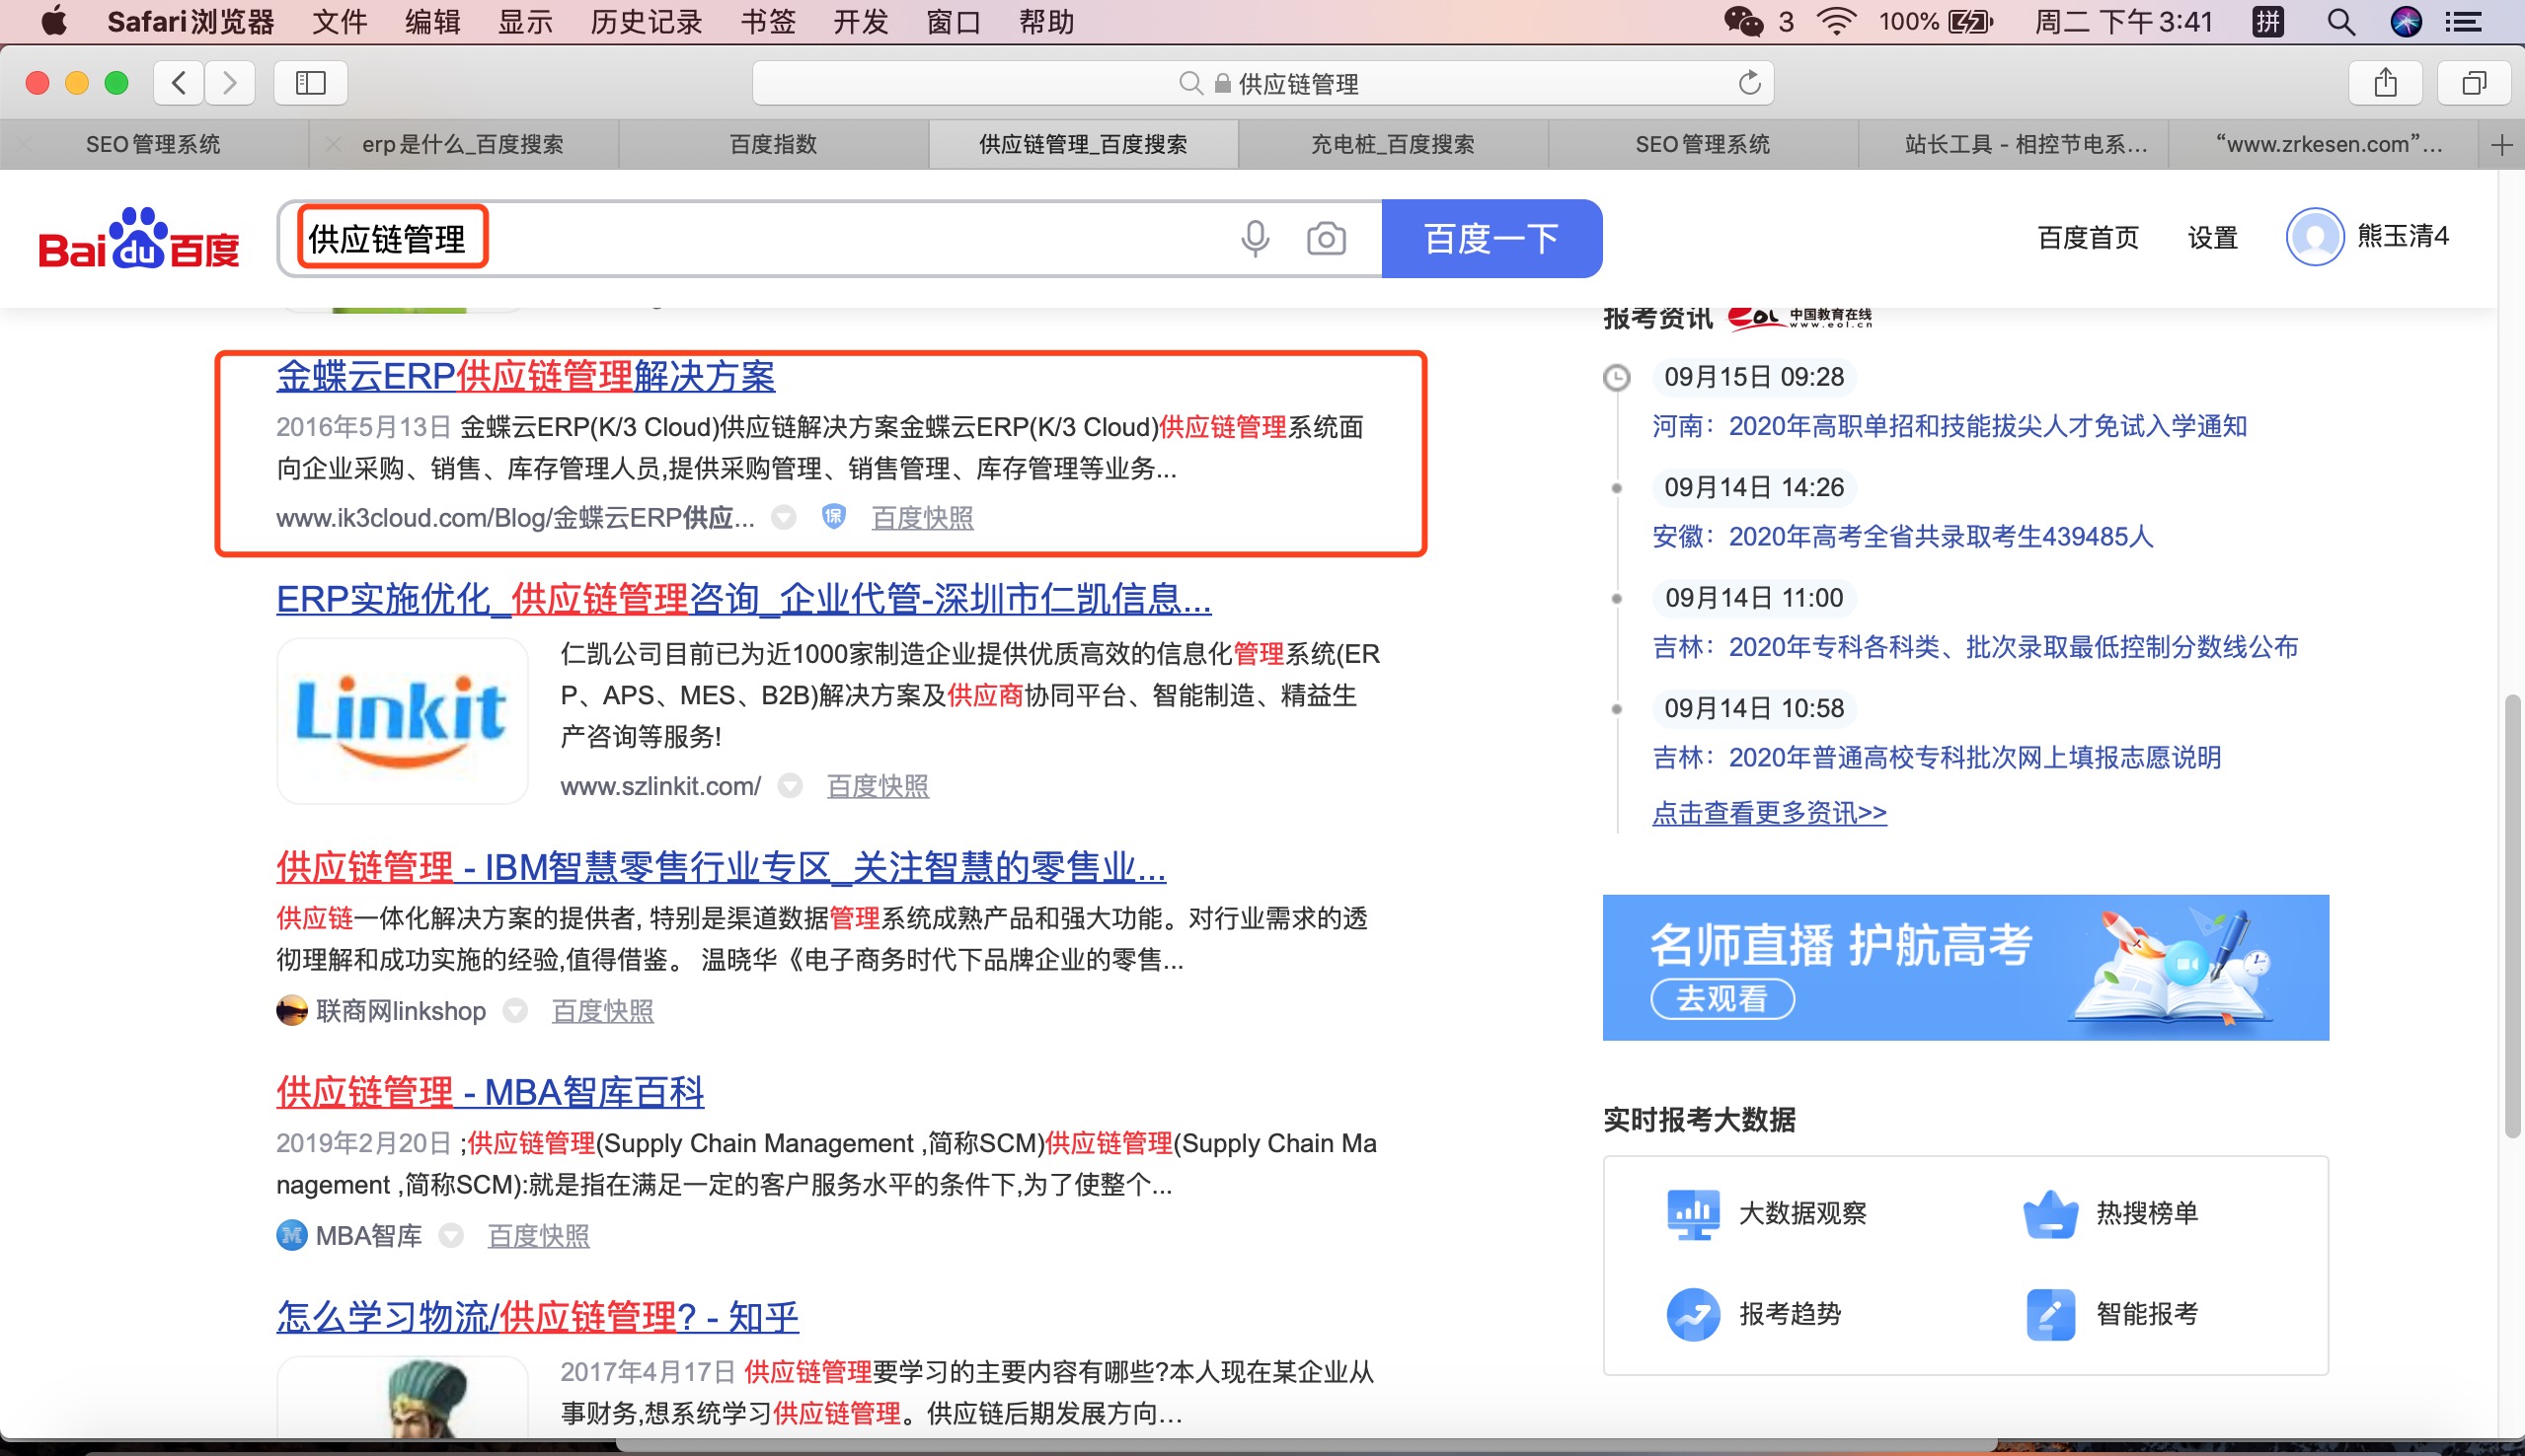2525x1456 pixels.
Task: Open 大数据观察 icon
Action: [1693, 1213]
